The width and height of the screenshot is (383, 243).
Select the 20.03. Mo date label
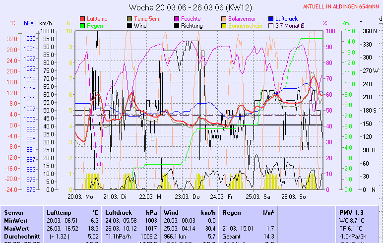(x=80, y=196)
